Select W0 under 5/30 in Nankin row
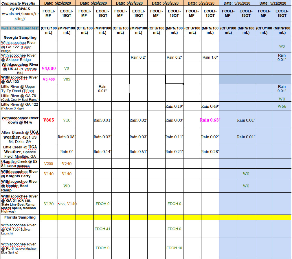 coord(246,186)
